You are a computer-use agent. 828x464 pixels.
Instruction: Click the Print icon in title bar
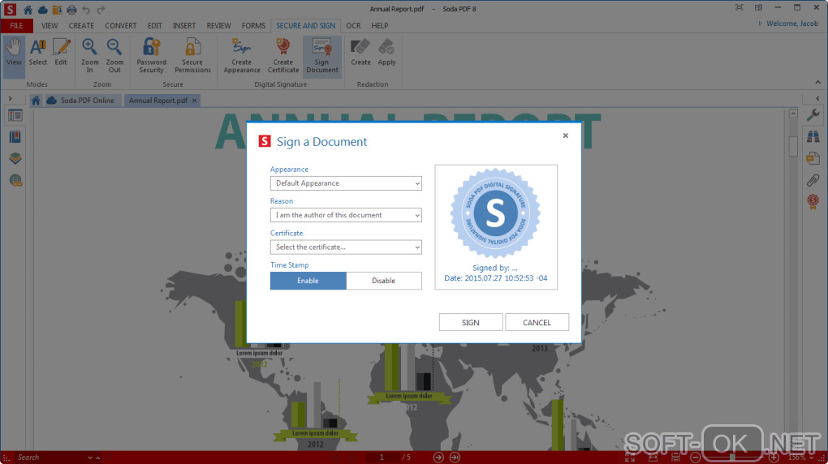click(x=71, y=10)
